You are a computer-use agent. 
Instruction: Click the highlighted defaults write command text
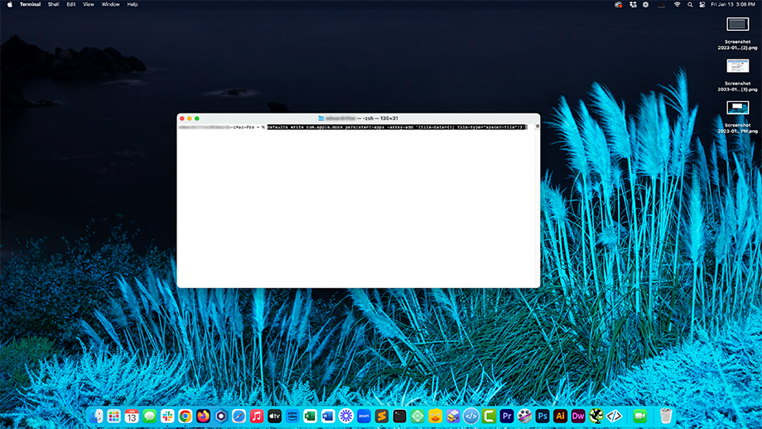(x=397, y=127)
